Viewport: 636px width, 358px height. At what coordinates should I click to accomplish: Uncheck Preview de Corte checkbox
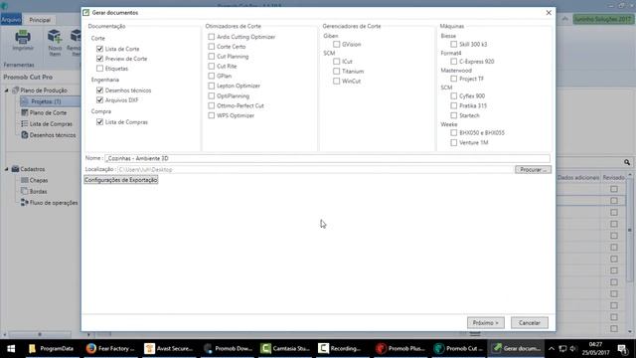pyautogui.click(x=99, y=59)
